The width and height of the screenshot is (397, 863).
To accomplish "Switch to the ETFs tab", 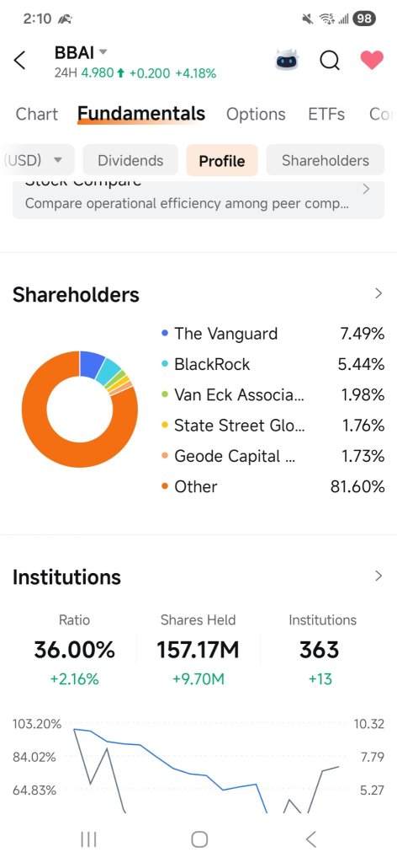I will 326,114.
